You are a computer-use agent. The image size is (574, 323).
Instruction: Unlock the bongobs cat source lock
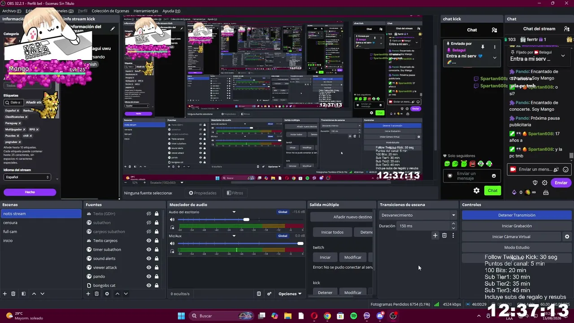coord(157,285)
